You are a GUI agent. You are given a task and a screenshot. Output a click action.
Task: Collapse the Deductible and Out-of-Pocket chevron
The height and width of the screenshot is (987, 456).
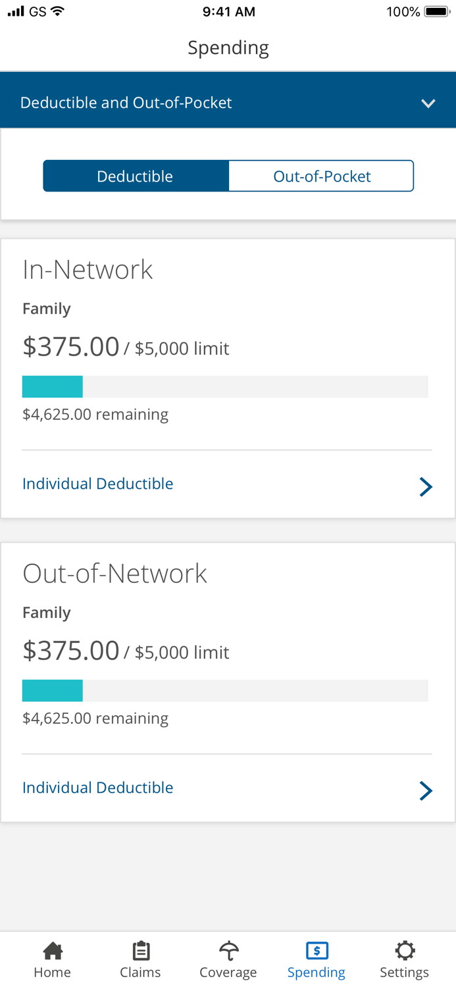pyautogui.click(x=428, y=103)
